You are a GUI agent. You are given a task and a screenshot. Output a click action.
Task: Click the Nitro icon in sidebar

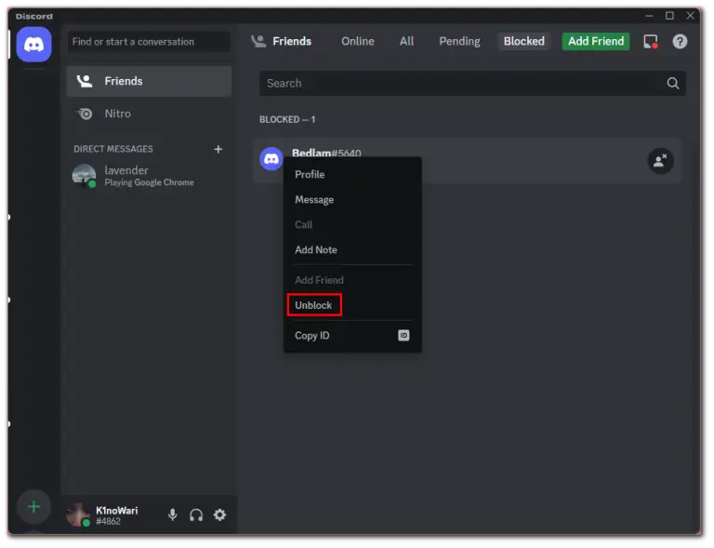pos(86,114)
